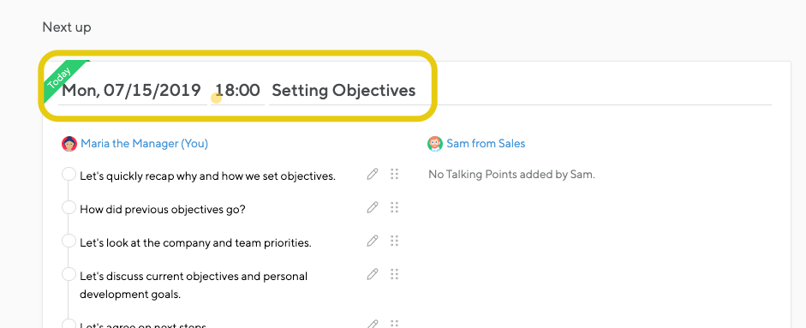Click pencil icon for company and team priorities
This screenshot has width=806, height=328.
372,242
